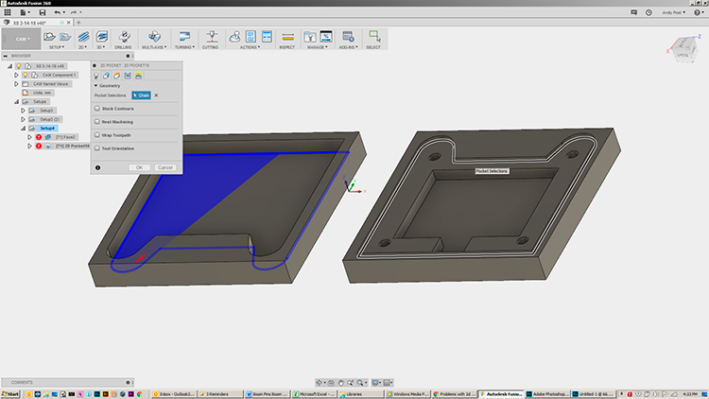Click the Drilling tool icon
Screen dimensions: 709x399
point(124,37)
